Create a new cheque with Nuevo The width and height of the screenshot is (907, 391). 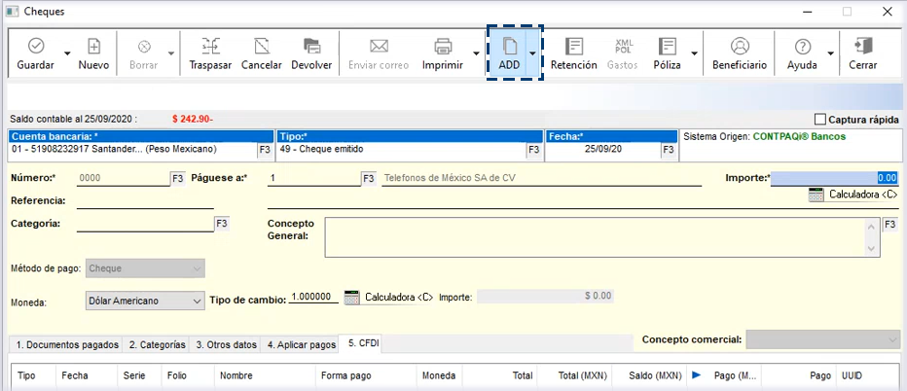93,47
